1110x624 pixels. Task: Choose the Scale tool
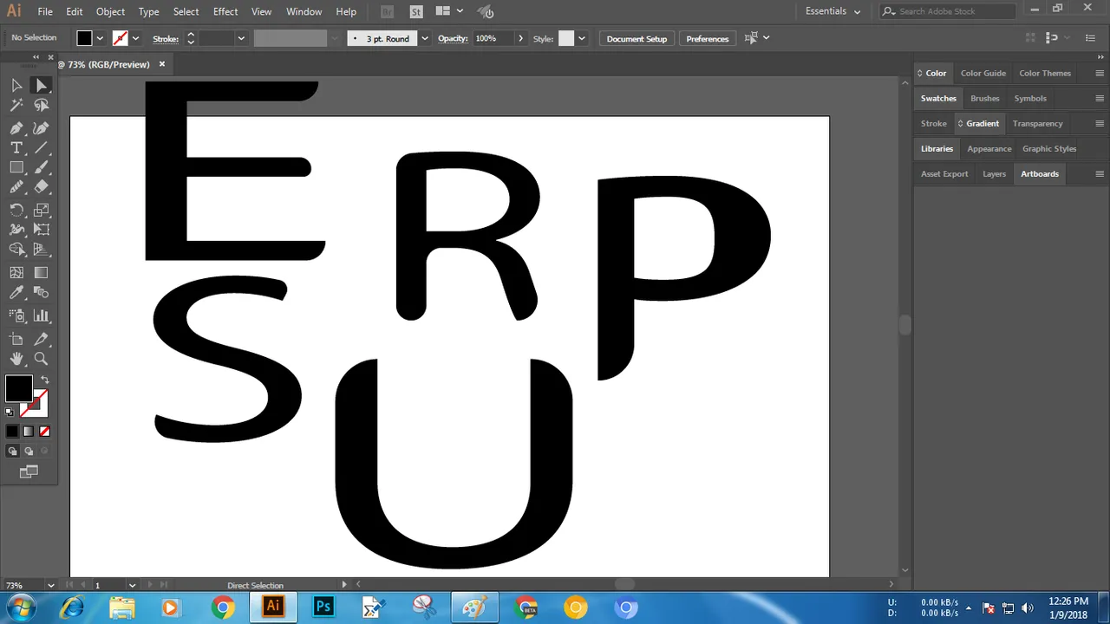coord(41,210)
